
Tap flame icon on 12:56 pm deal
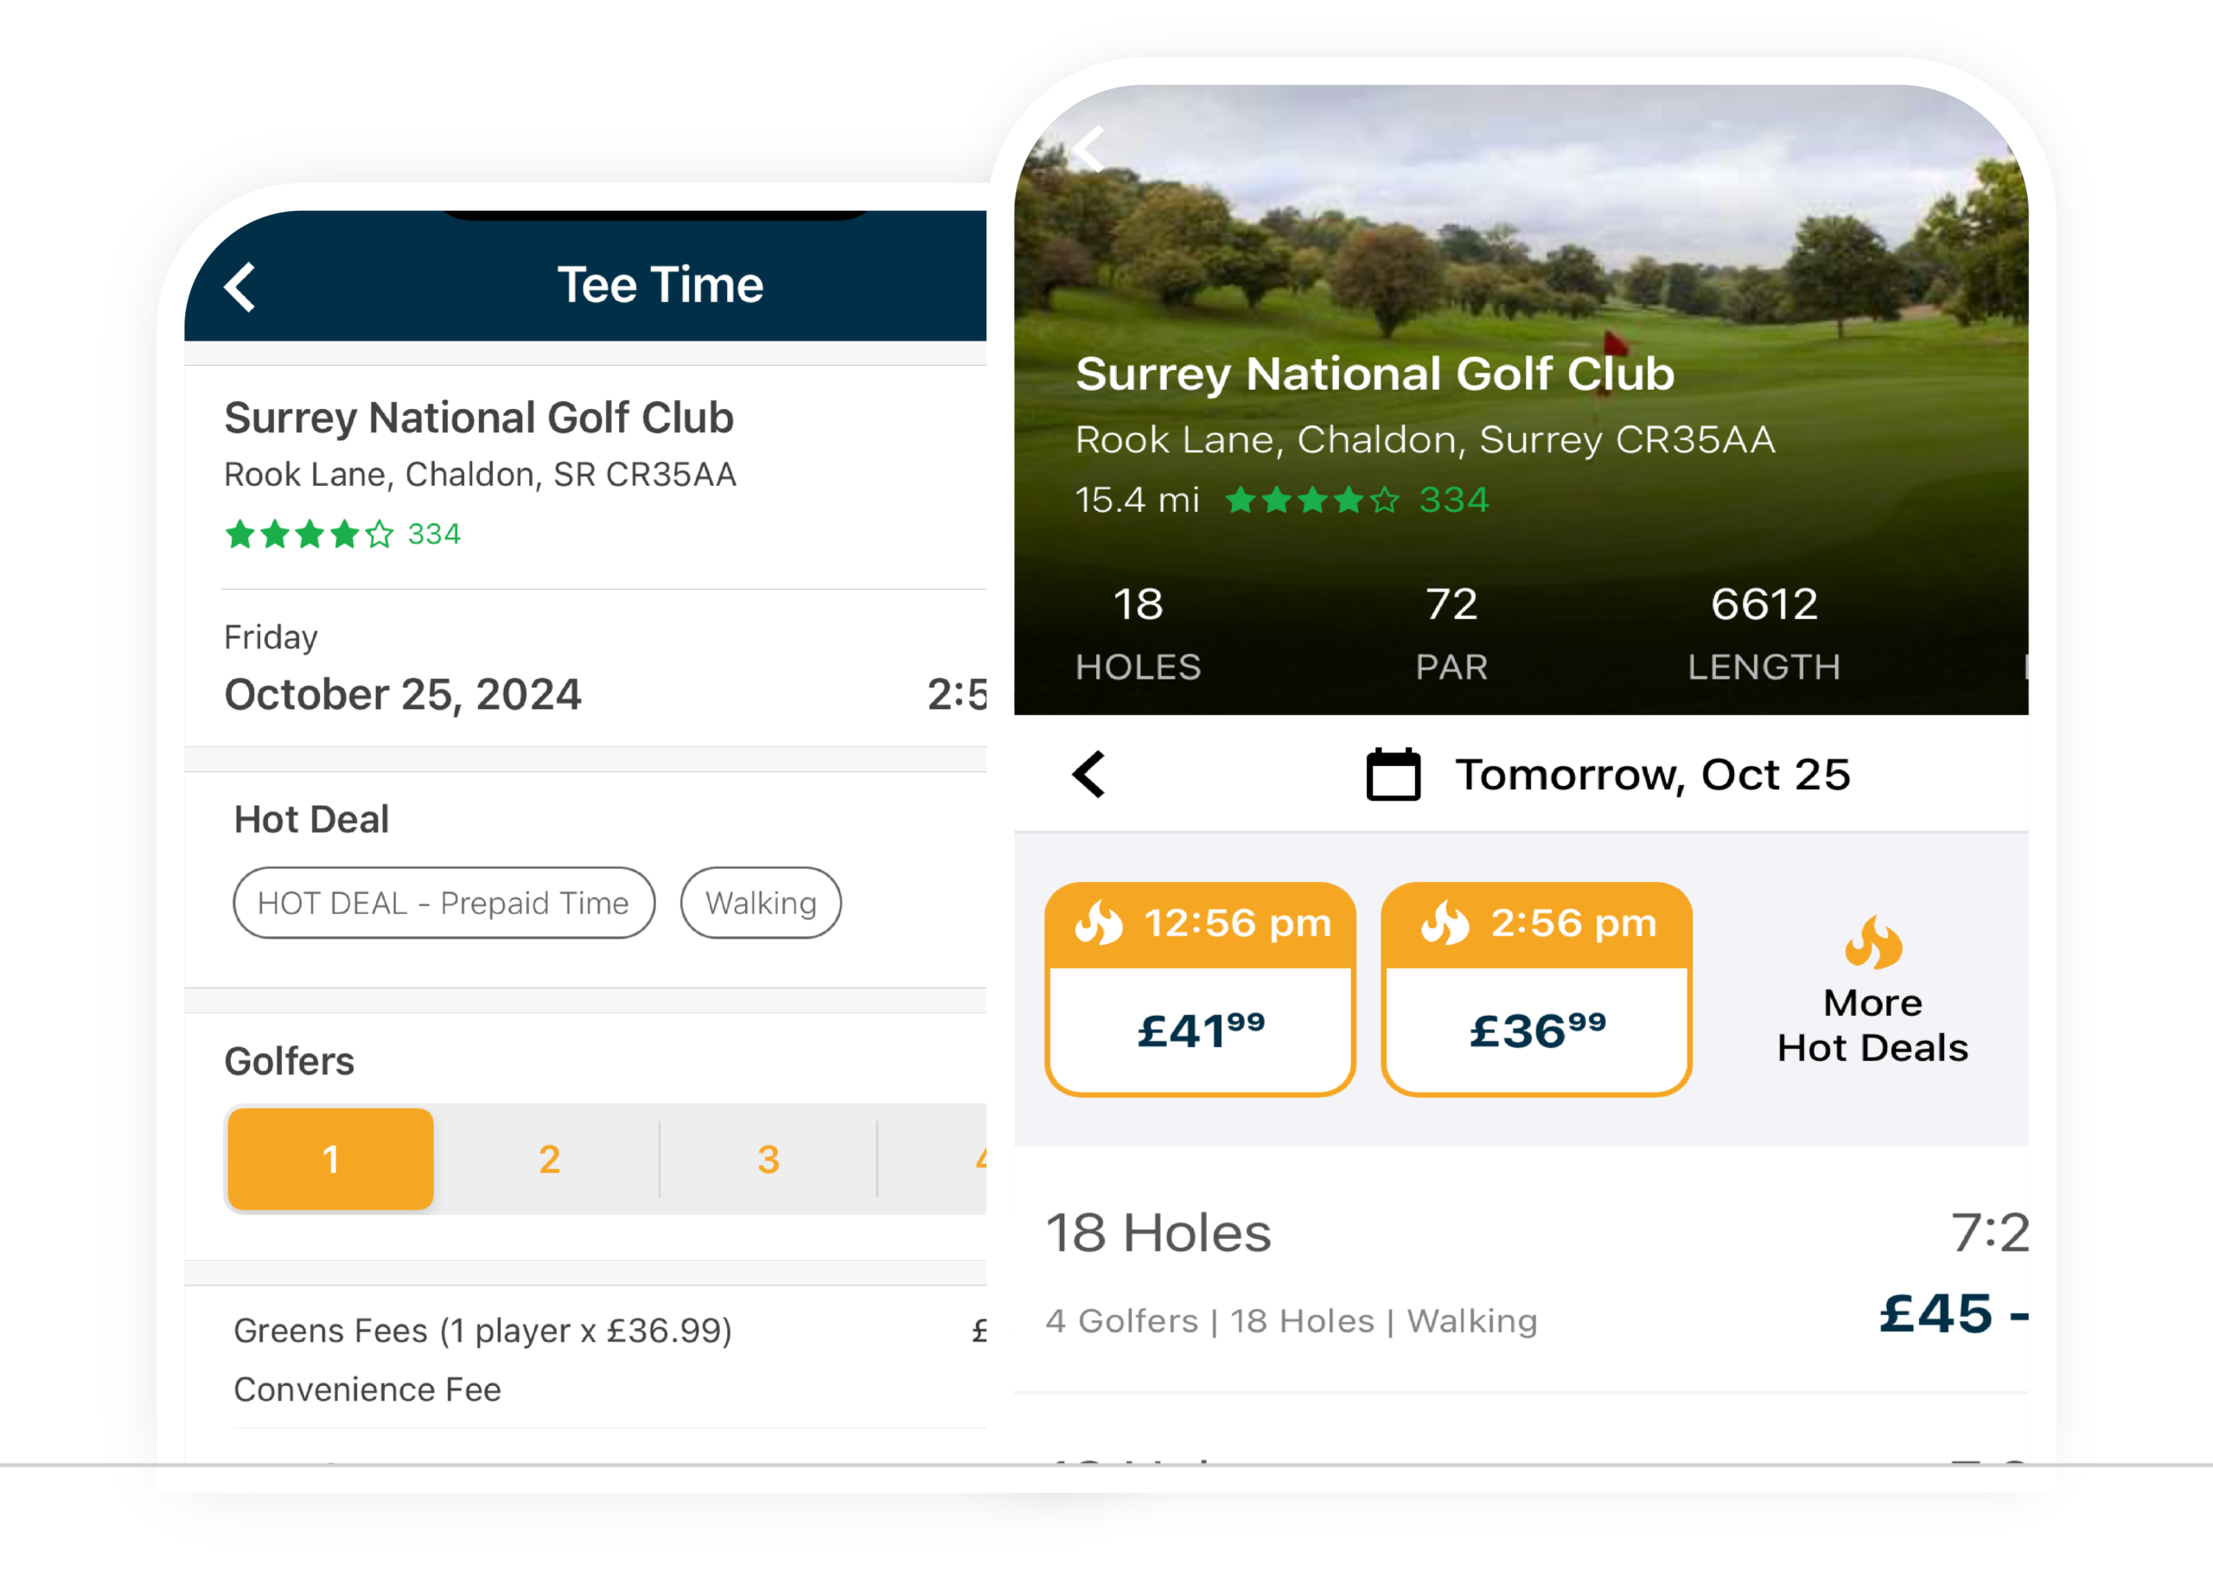(x=1099, y=923)
